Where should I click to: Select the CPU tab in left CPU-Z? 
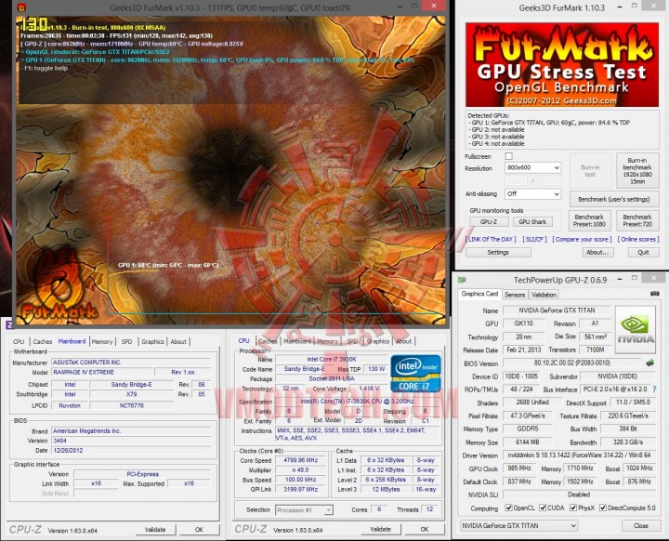(19, 341)
